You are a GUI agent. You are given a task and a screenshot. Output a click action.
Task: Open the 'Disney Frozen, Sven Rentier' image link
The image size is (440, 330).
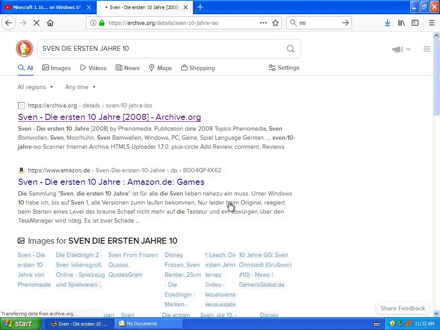183,279
